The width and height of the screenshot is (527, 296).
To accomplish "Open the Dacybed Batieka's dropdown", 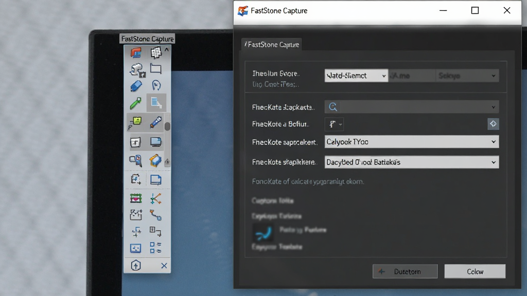I will pos(412,162).
